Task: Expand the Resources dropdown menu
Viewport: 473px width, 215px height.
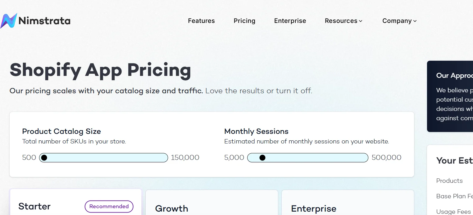Action: 341,21
